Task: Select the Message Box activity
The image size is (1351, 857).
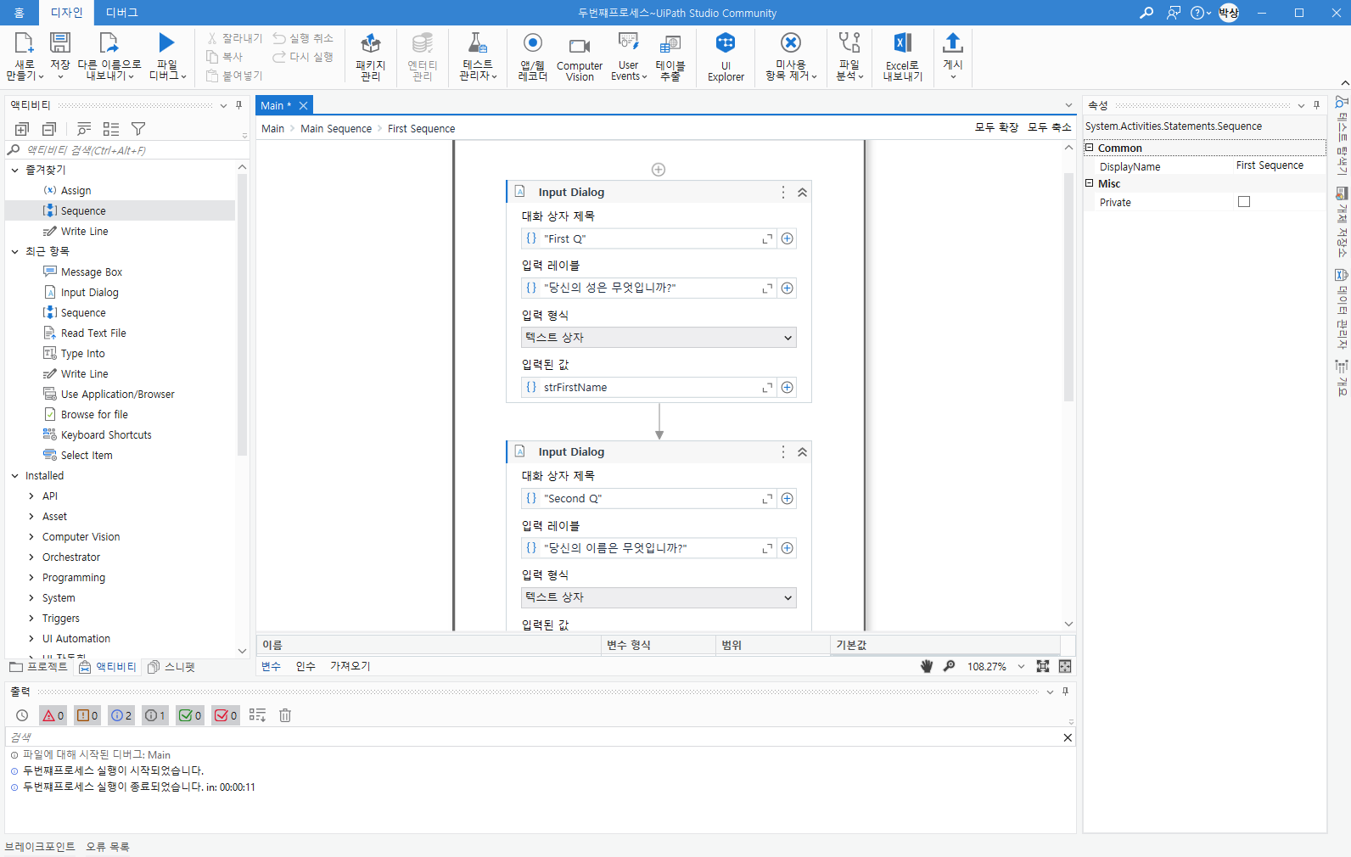Action: click(x=91, y=272)
